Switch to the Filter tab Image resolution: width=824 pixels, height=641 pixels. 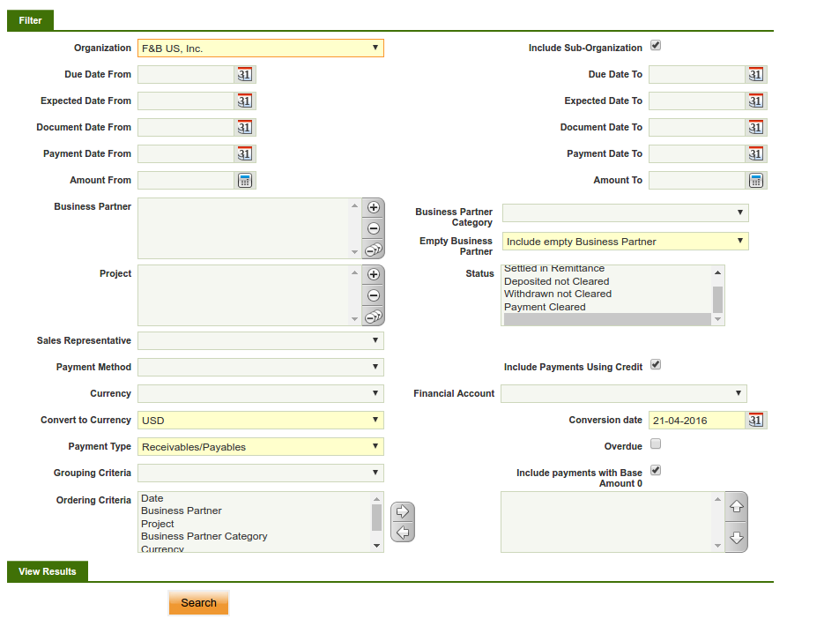30,20
